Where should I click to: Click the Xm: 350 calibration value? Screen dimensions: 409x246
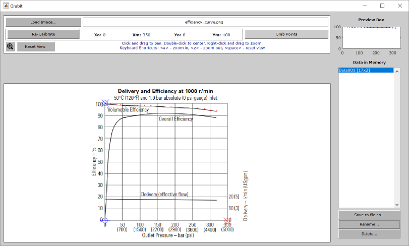click(141, 35)
